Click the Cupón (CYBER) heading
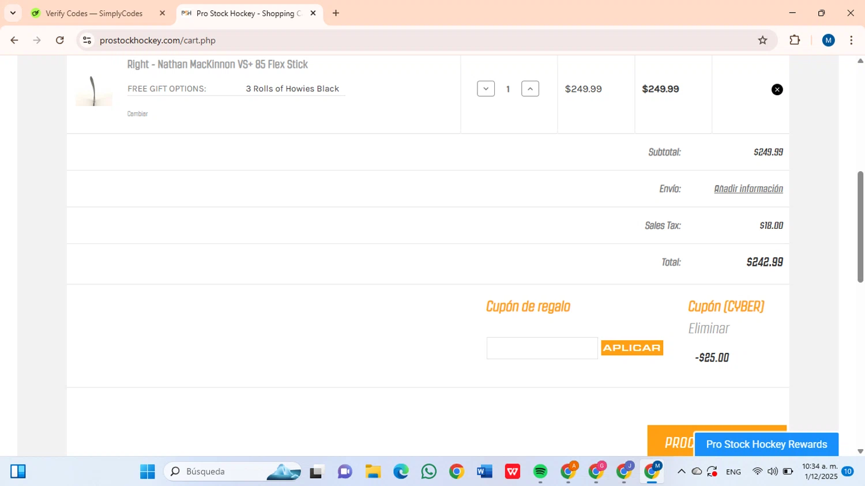Screen dimensions: 865x486 tap(726, 307)
